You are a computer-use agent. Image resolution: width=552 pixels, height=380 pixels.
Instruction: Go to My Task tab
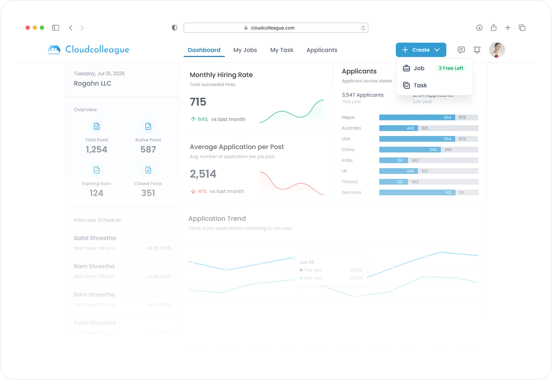(281, 50)
